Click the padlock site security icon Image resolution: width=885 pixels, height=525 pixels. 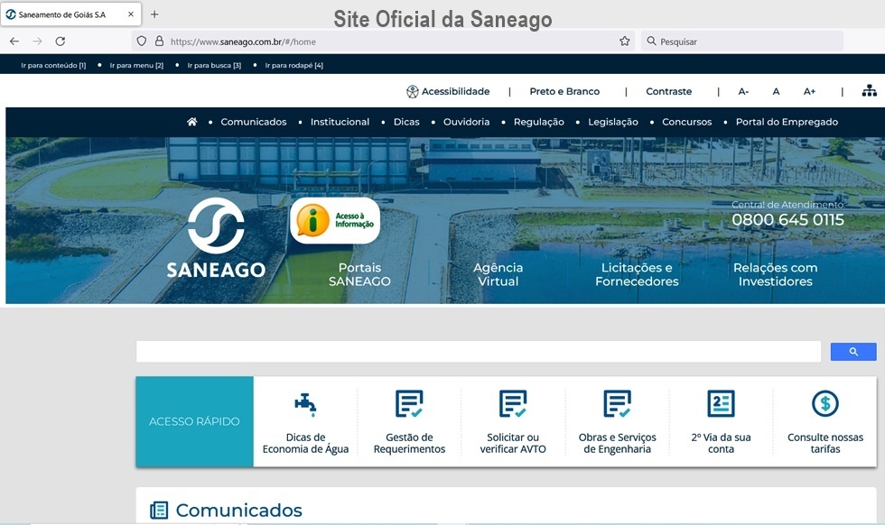pyautogui.click(x=159, y=41)
